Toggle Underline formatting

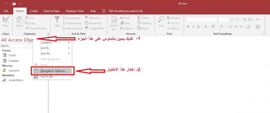pos(198,27)
